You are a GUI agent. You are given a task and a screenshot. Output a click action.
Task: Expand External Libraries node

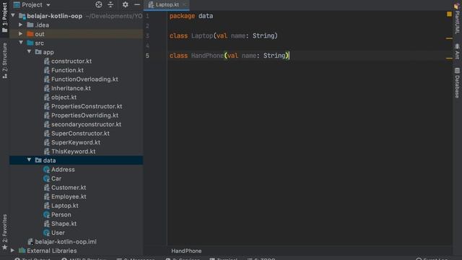12,251
